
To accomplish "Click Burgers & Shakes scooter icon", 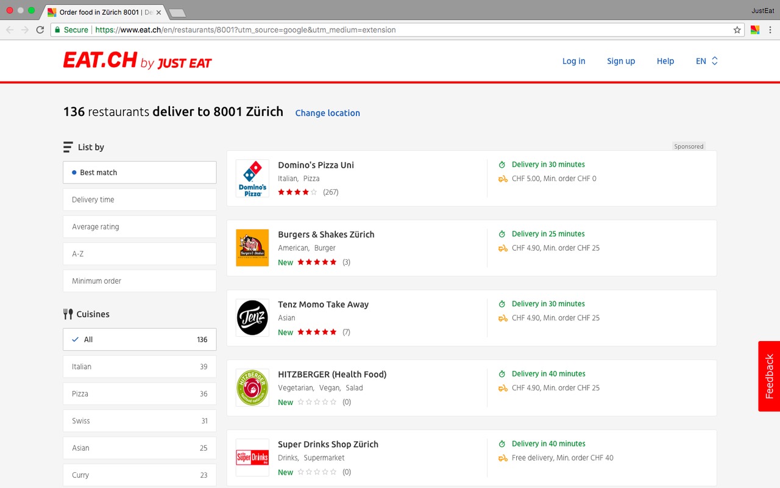I will [503, 248].
